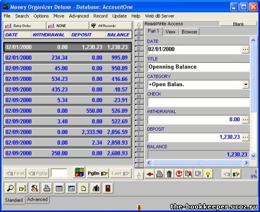Click the red circular refresh icon
This screenshot has height=212, width=260.
tap(179, 174)
